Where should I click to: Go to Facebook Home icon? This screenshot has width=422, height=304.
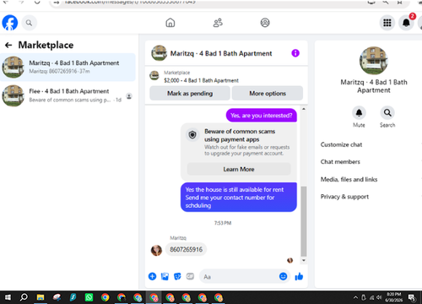tap(170, 23)
